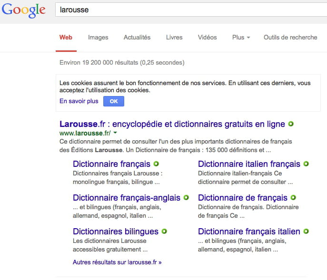Click snippet 'Dictionnaires français Larousse : monolingue'
This screenshot has width=327, height=280.
118,177
